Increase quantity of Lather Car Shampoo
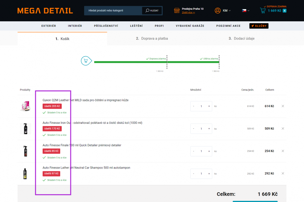 (209, 174)
